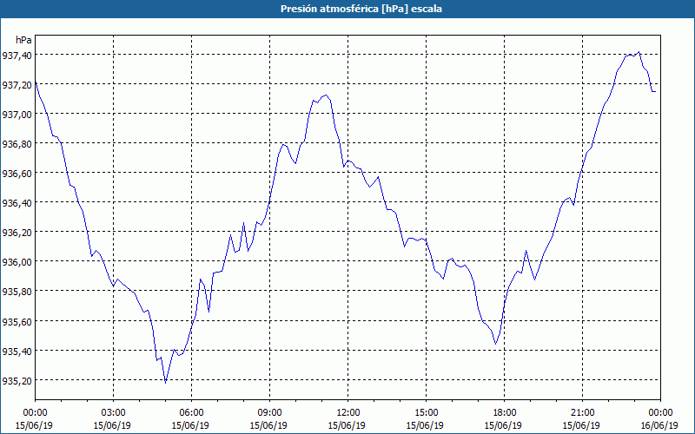Viewport: 695px width, 434px height.
Task: Click the 00:00 15/06/19 time label
Action: click(34, 419)
